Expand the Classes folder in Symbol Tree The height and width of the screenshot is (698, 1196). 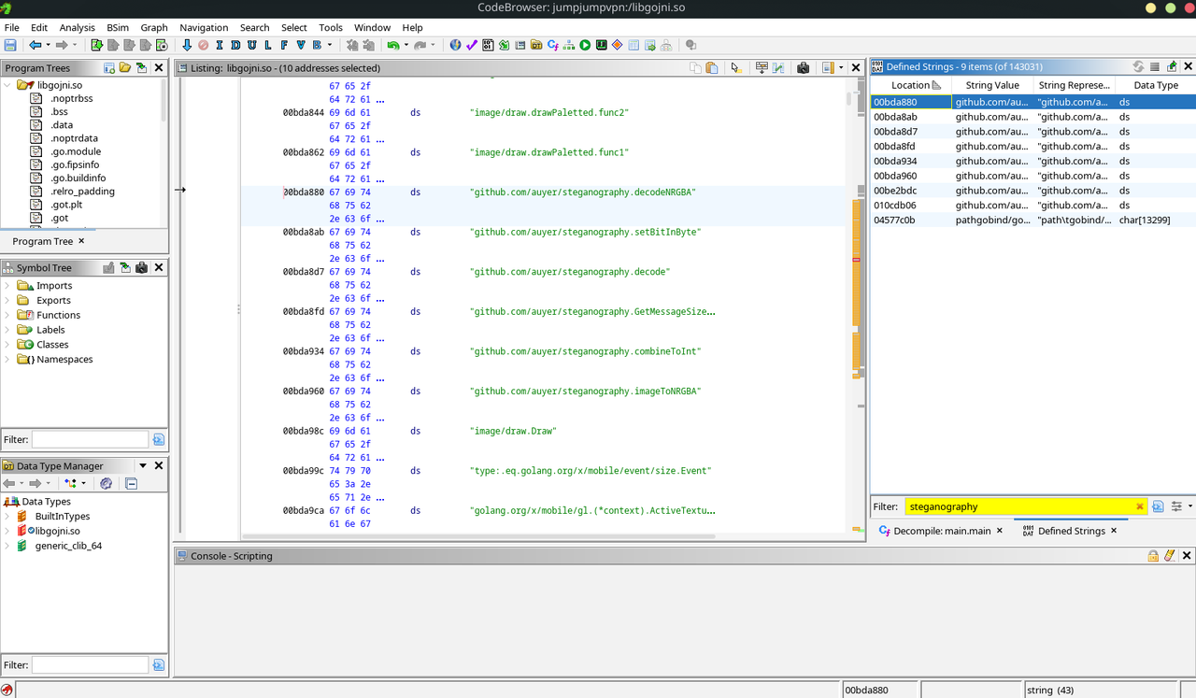click(8, 345)
